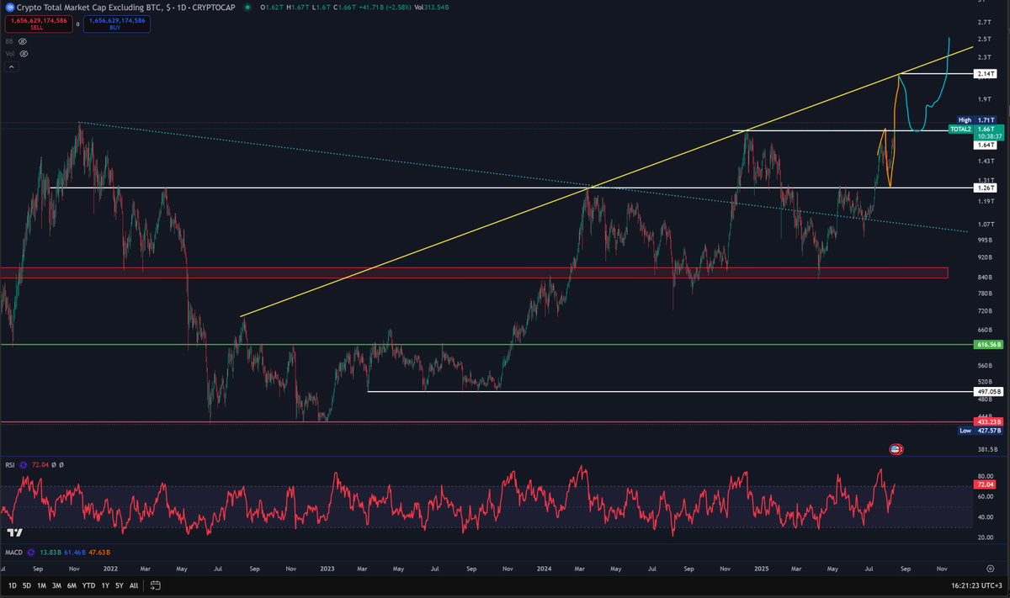The height and width of the screenshot is (598, 1010).
Task: Select the 6M time range
Action: pos(72,585)
